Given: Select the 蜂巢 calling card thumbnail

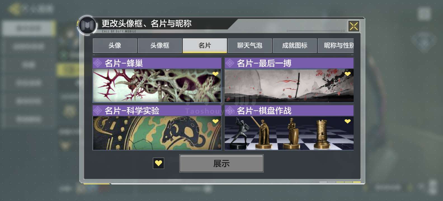Looking at the screenshot, I should click(x=157, y=86).
